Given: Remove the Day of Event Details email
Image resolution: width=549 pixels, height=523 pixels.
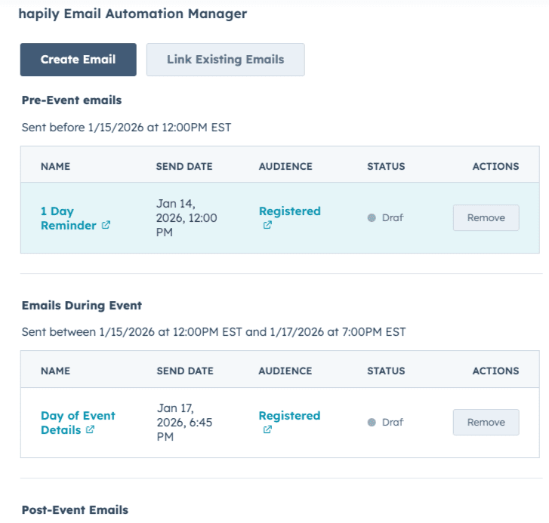Looking at the screenshot, I should coord(486,423).
